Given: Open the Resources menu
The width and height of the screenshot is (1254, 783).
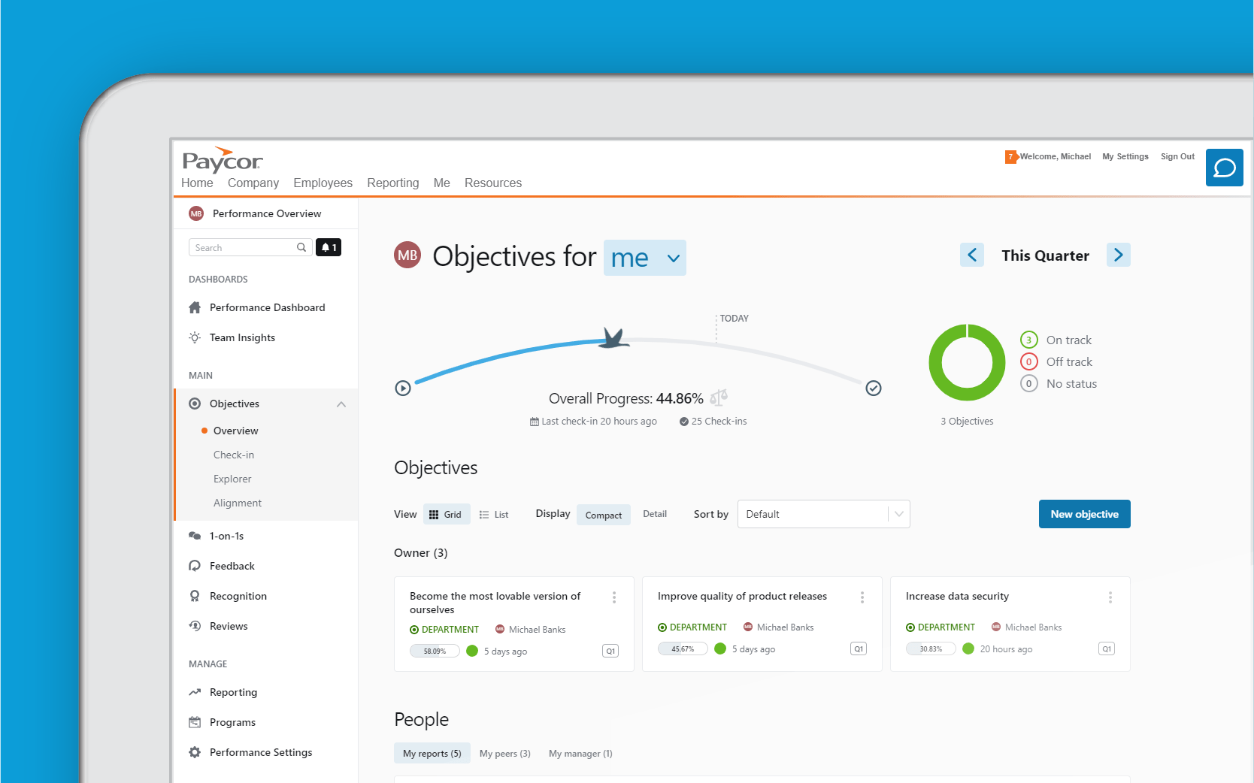Looking at the screenshot, I should coord(493,183).
